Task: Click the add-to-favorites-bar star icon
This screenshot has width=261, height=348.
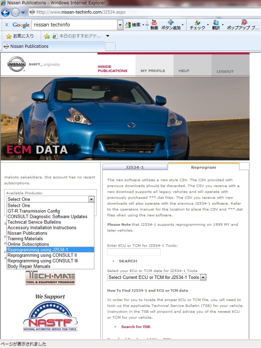Action: point(47,36)
